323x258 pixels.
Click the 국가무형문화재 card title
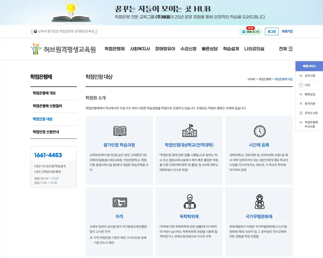pyautogui.click(x=259, y=217)
